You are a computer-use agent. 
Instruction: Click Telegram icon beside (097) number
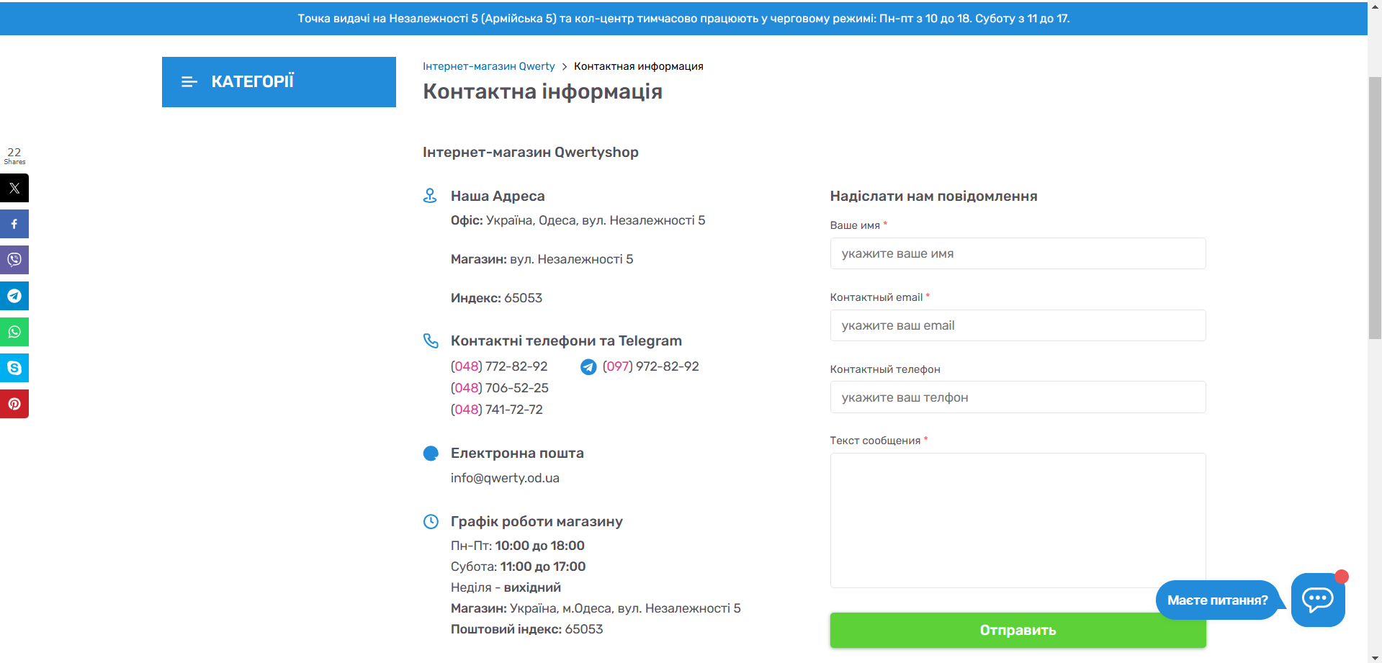(588, 367)
